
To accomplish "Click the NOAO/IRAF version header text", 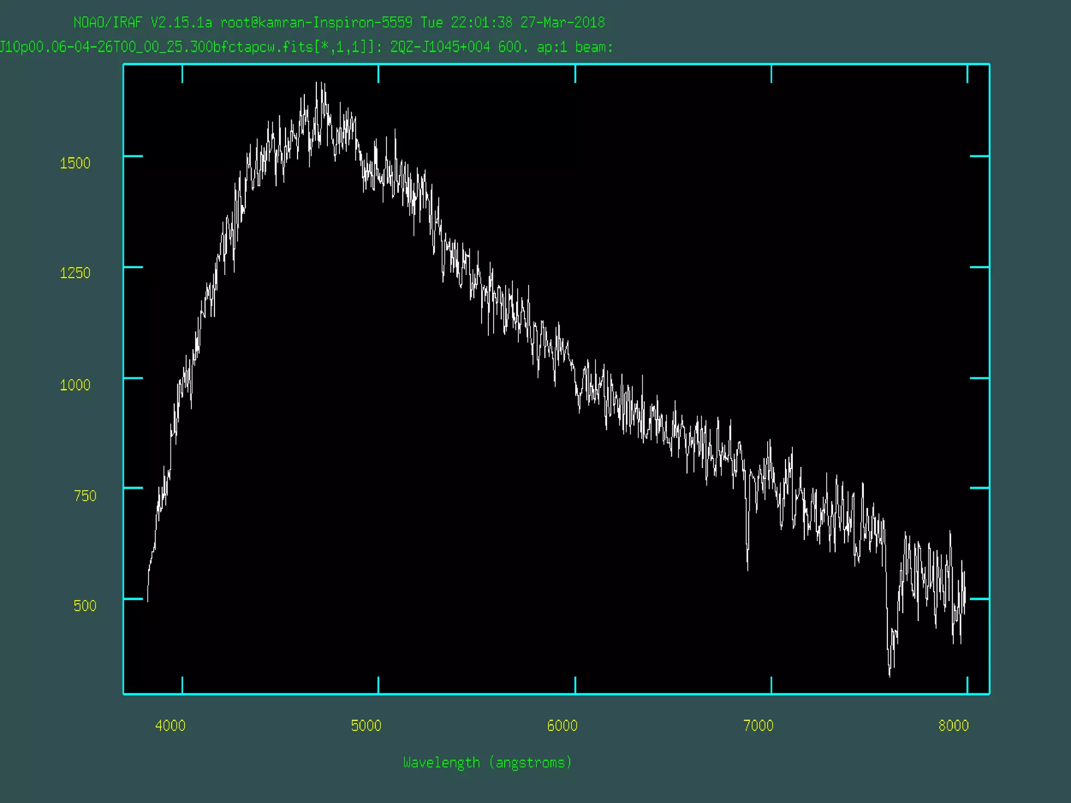I will [x=143, y=22].
